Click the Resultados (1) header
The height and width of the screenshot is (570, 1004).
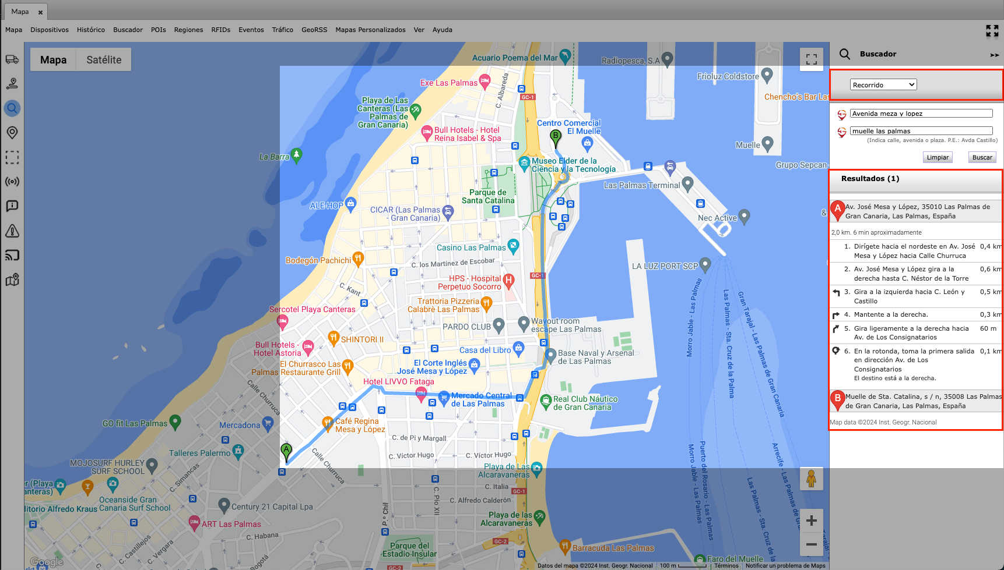click(x=870, y=179)
